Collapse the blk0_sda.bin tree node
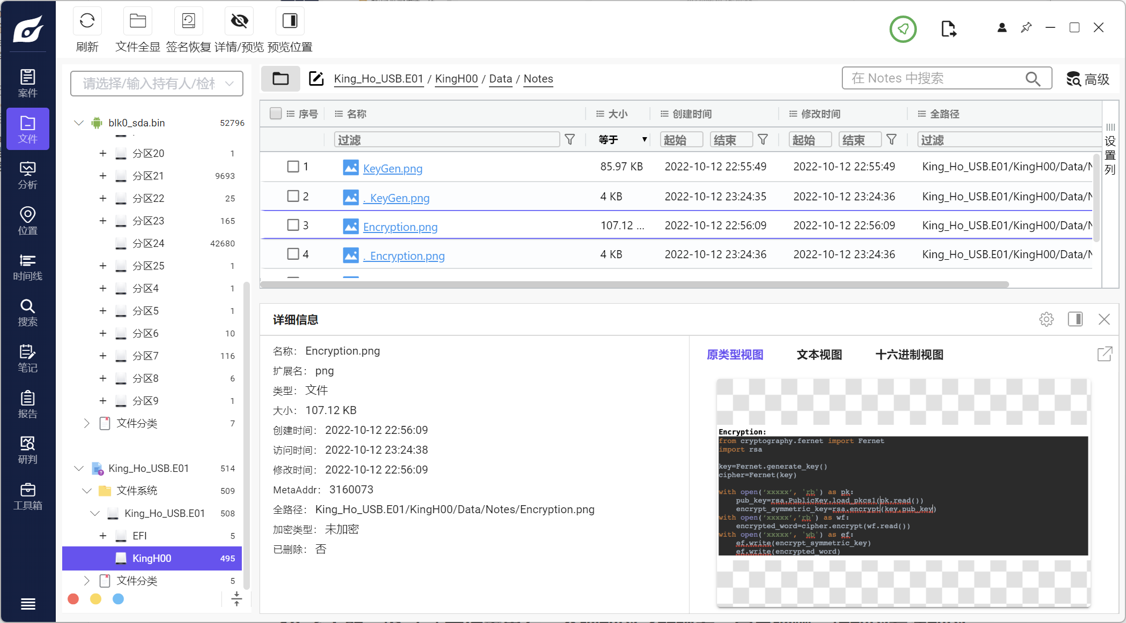 (79, 123)
